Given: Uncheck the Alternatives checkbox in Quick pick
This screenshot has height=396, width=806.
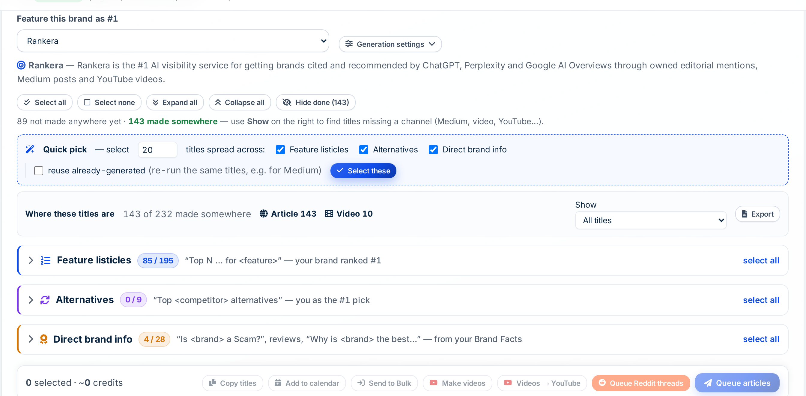Looking at the screenshot, I should (x=364, y=150).
